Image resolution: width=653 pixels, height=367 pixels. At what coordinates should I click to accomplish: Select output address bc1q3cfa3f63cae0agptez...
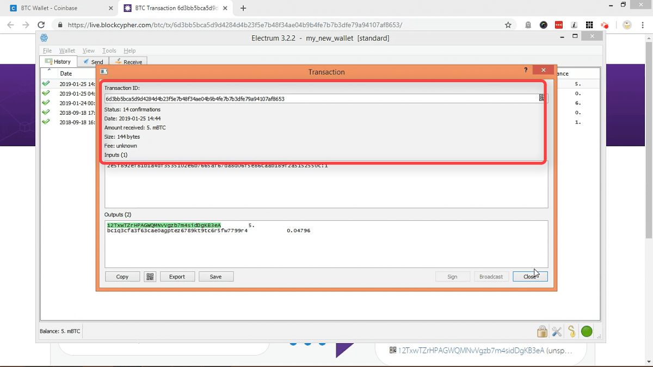click(177, 231)
